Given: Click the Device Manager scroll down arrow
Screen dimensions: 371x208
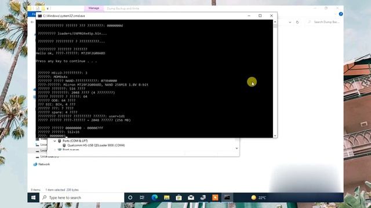Looking at the screenshot, I should (x=237, y=148).
